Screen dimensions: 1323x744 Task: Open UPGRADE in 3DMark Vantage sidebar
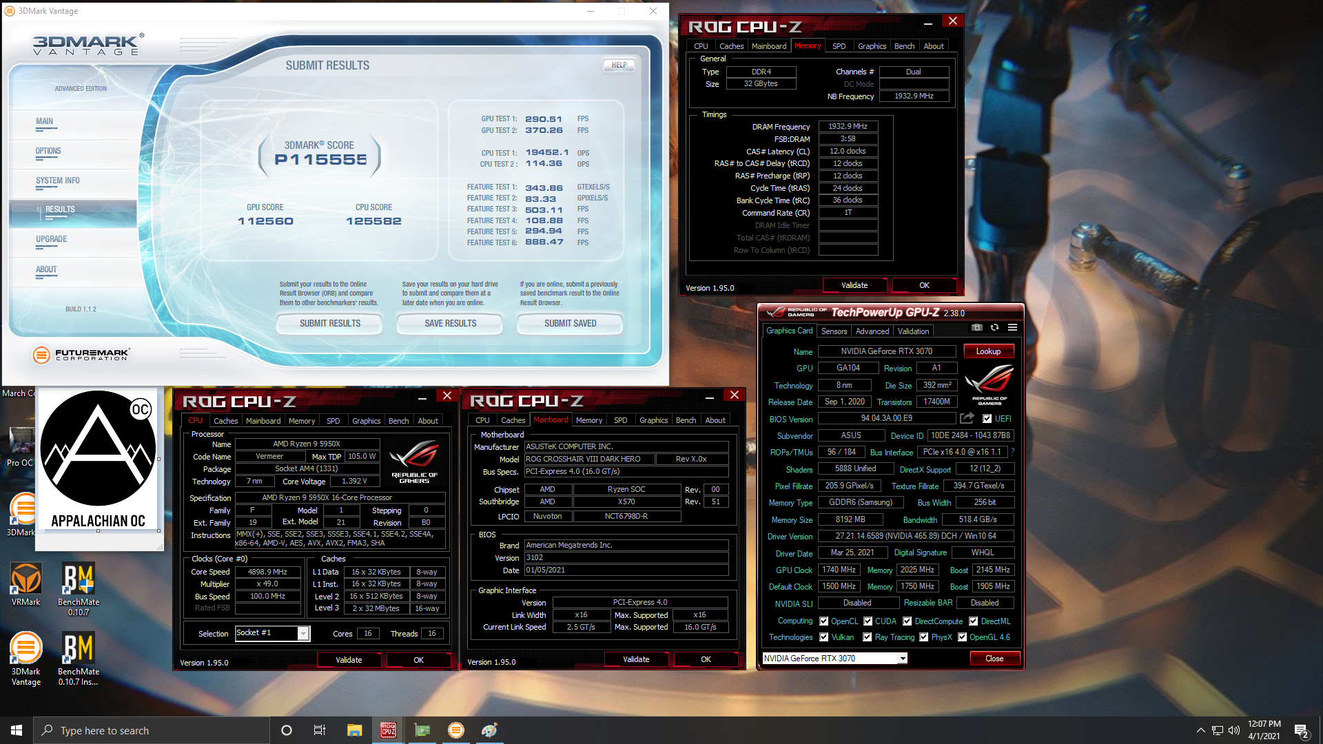click(x=52, y=239)
